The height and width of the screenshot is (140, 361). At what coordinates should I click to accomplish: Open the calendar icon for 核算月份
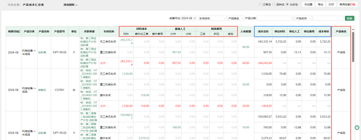(x=195, y=18)
